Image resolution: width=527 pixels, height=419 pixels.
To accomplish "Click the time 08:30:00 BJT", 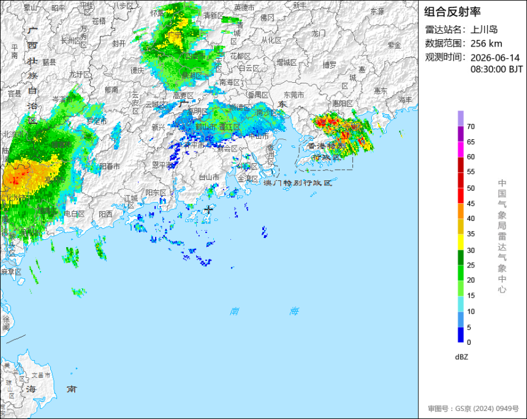I will pyautogui.click(x=496, y=69).
